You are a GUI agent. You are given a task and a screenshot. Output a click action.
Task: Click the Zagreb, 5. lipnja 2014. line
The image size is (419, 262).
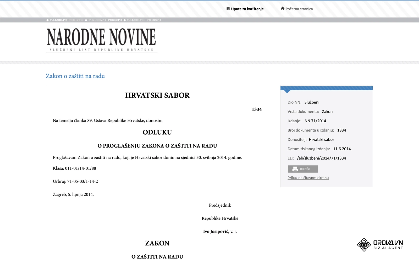[73, 194]
